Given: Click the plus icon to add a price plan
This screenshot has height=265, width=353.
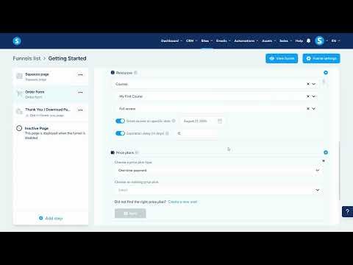Looking at the screenshot, I should 326,152.
